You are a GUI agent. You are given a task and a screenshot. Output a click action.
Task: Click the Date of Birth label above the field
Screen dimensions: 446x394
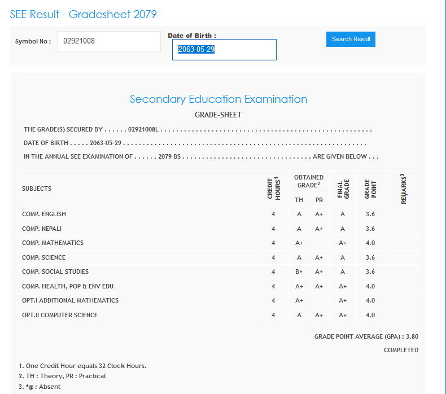pyautogui.click(x=192, y=36)
